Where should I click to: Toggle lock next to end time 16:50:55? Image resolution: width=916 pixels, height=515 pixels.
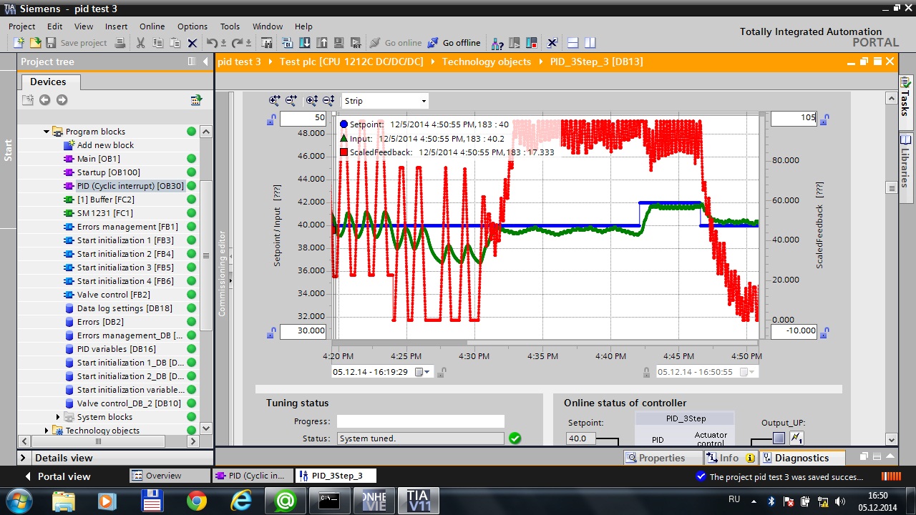(647, 372)
